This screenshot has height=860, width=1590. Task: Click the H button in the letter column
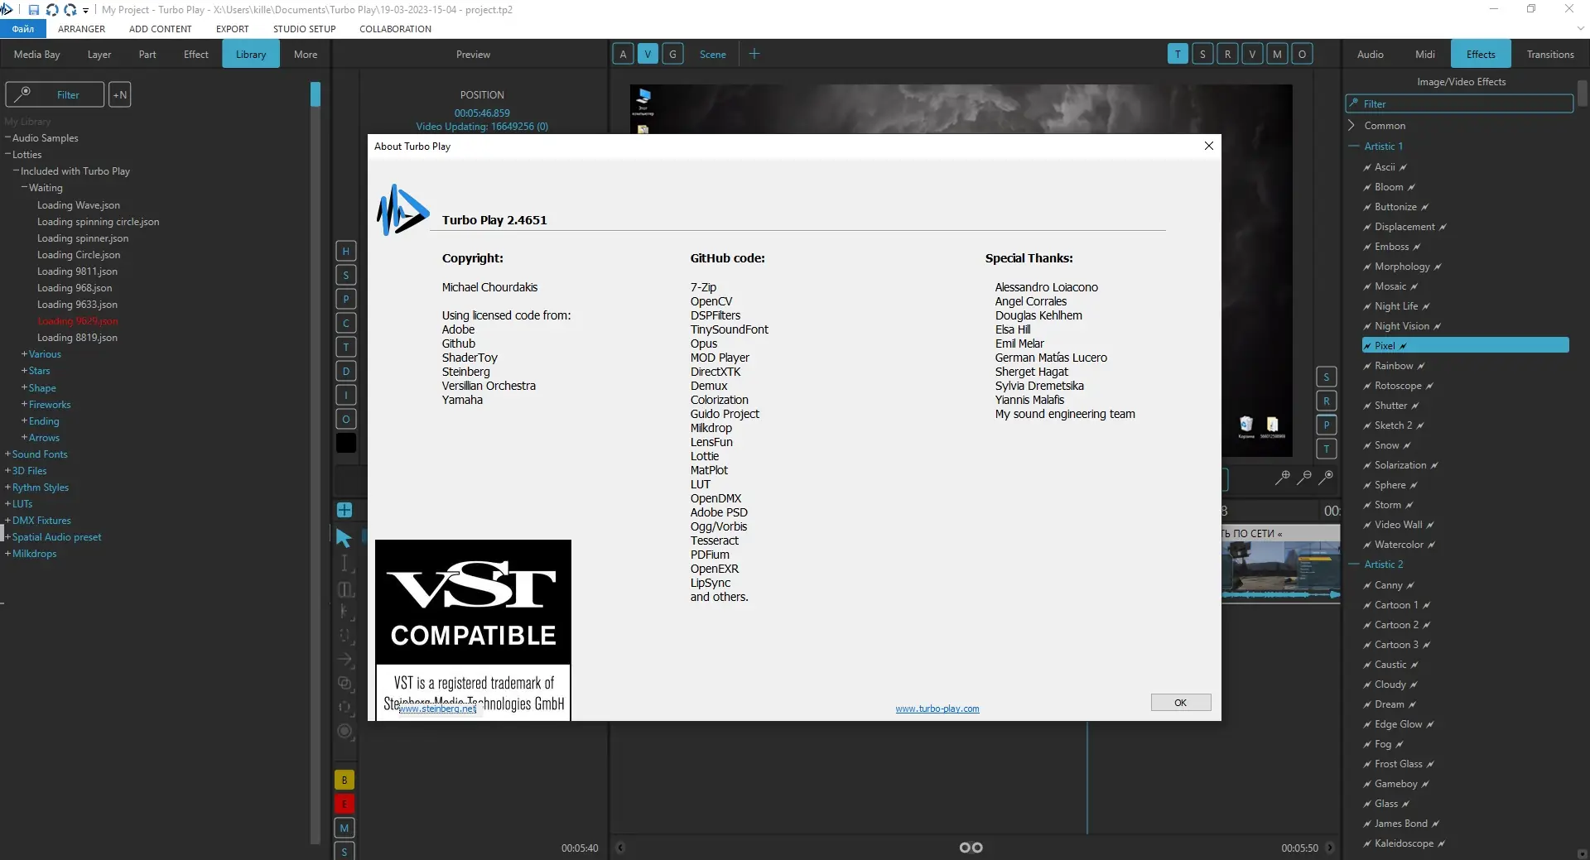pyautogui.click(x=345, y=251)
